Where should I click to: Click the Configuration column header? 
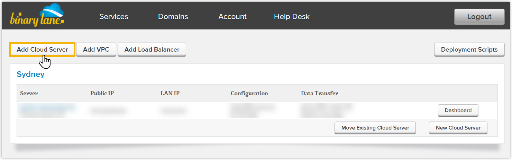[x=249, y=93]
